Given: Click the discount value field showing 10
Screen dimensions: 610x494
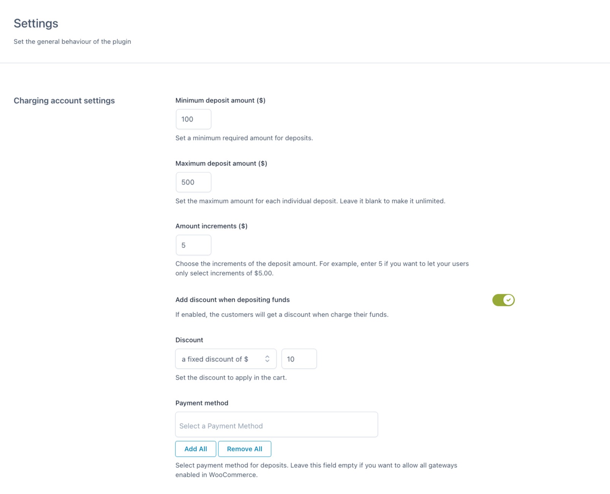Looking at the screenshot, I should coord(299,359).
